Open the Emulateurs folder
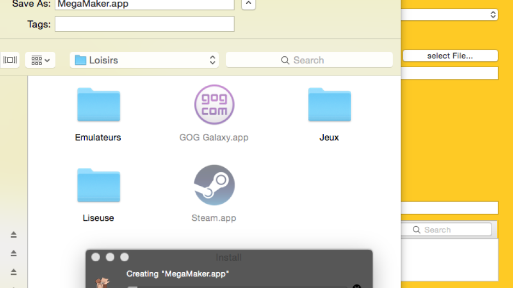Screen dimensions: 513x288 (98, 104)
